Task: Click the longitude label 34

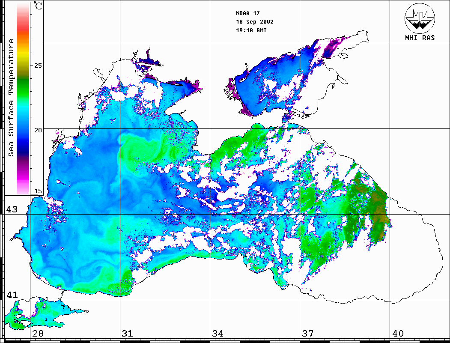Action: (x=218, y=333)
